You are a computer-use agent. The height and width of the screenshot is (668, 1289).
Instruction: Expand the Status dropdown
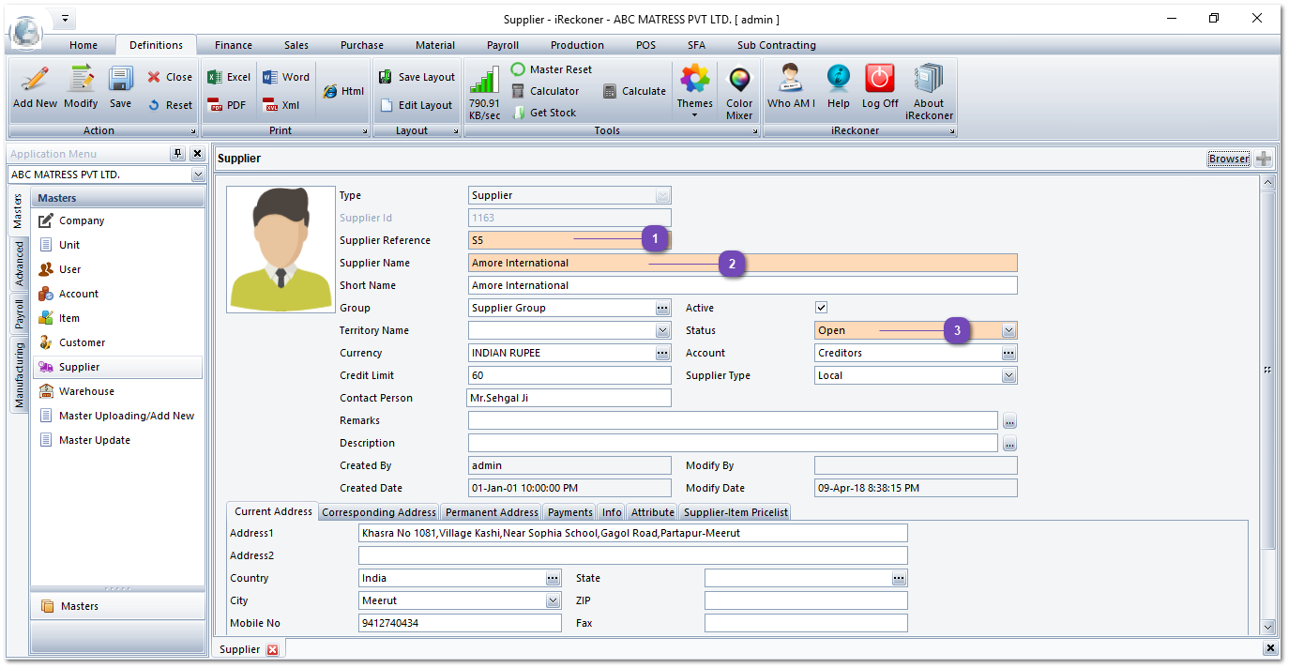point(1008,330)
